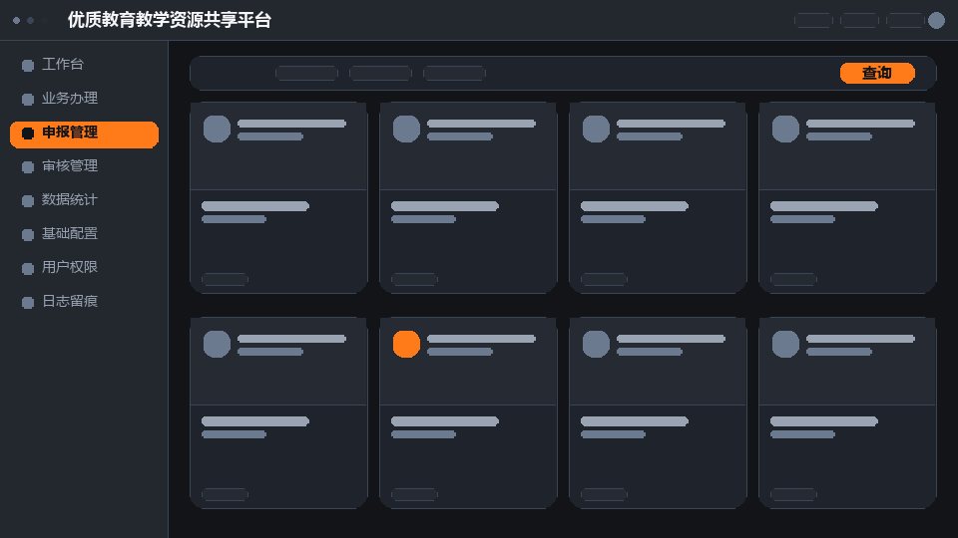The width and height of the screenshot is (958, 538).
Task: Open the 申报管理 menu item
Action: [x=84, y=134]
